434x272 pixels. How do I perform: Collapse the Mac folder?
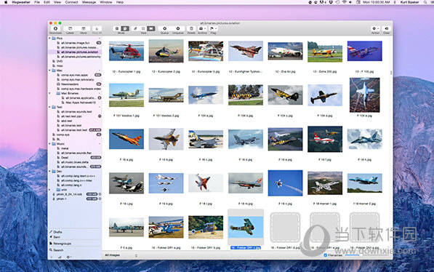tap(50, 71)
